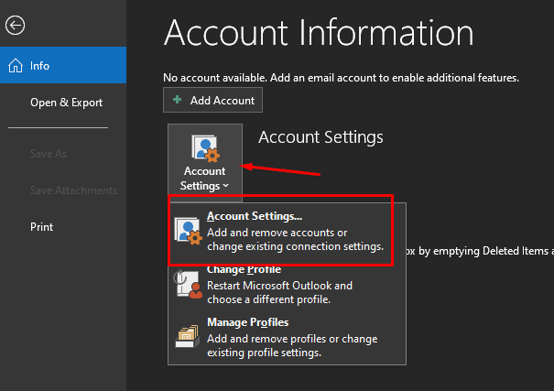Click the home icon beside Info
The width and height of the screenshot is (554, 391).
click(16, 66)
